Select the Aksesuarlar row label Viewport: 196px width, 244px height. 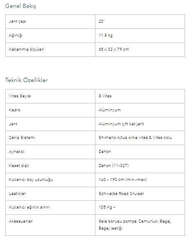pyautogui.click(x=21, y=221)
